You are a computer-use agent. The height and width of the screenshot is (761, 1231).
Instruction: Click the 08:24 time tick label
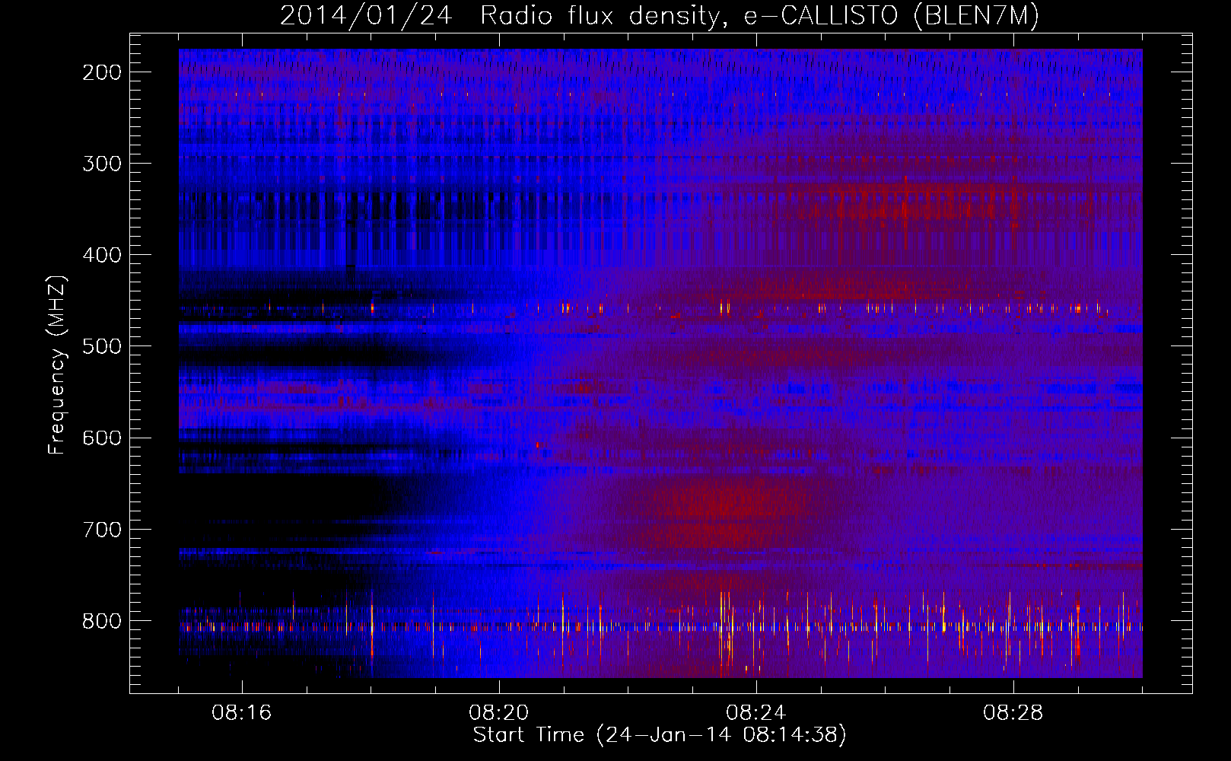756,713
